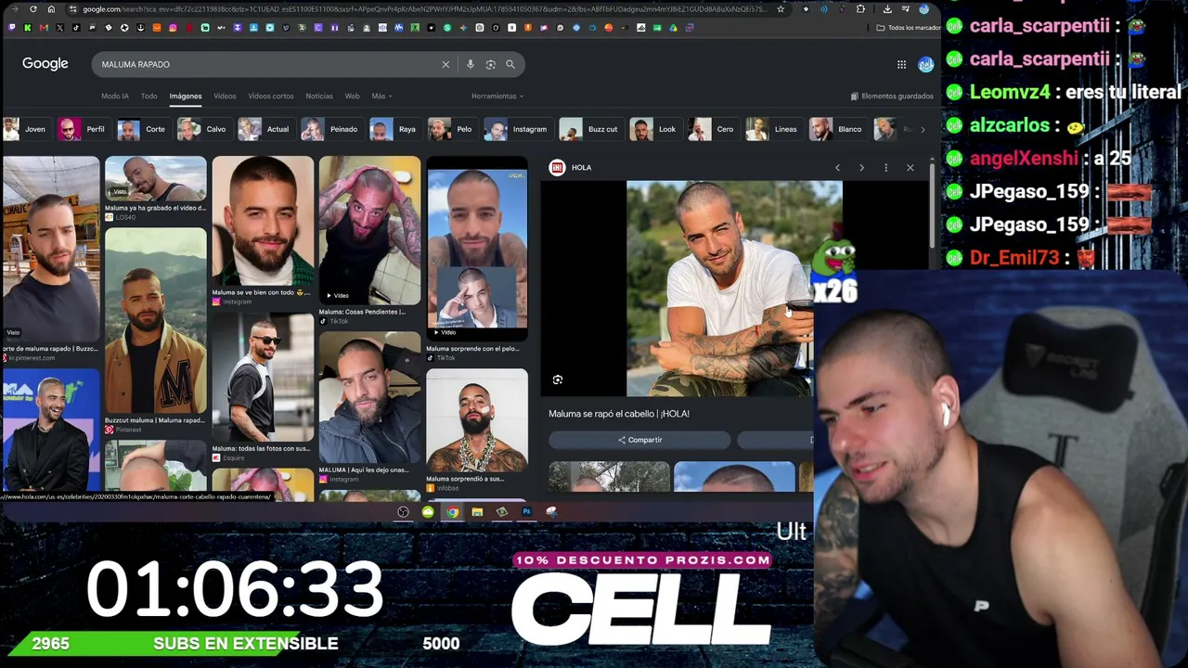Expand the Herramientas tools dropdown

[497, 96]
